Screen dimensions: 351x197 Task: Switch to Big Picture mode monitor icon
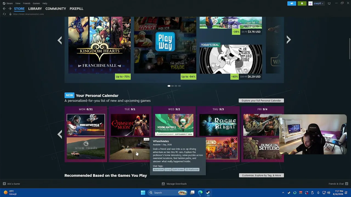[x=329, y=3]
